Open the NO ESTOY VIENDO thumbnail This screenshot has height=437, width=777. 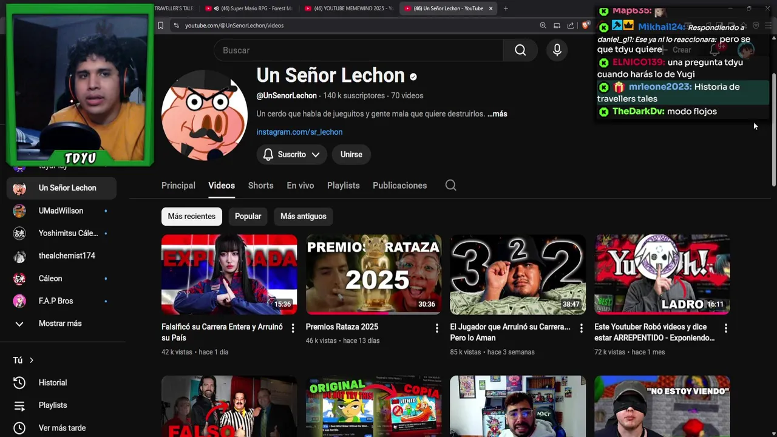coord(662,406)
